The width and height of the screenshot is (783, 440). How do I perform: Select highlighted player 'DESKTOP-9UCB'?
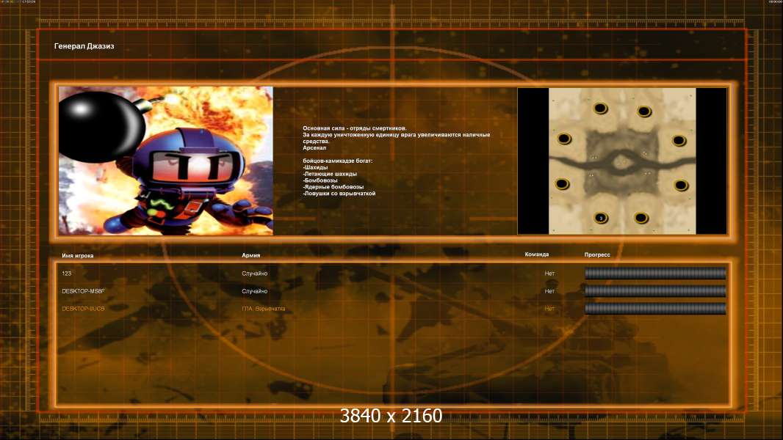[x=84, y=309]
